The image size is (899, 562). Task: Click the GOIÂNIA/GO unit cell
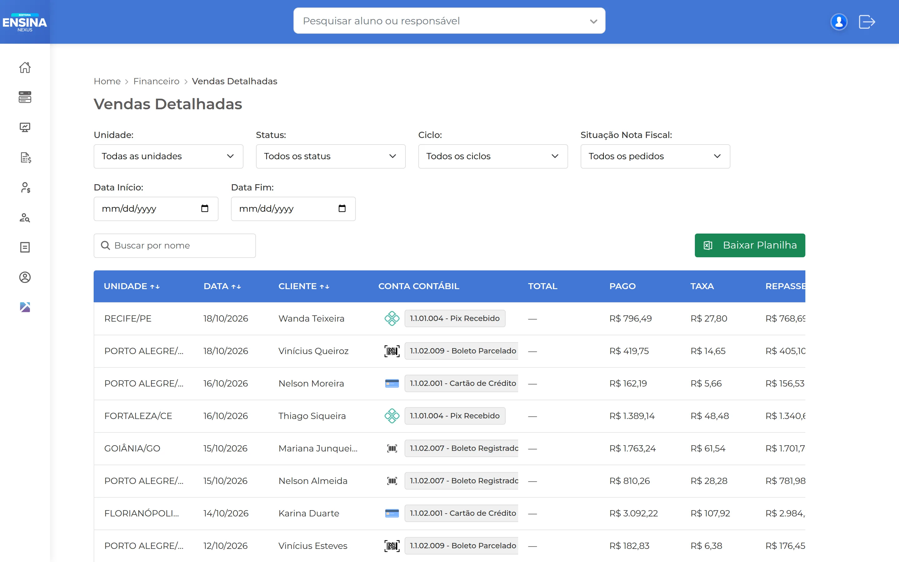(132, 448)
